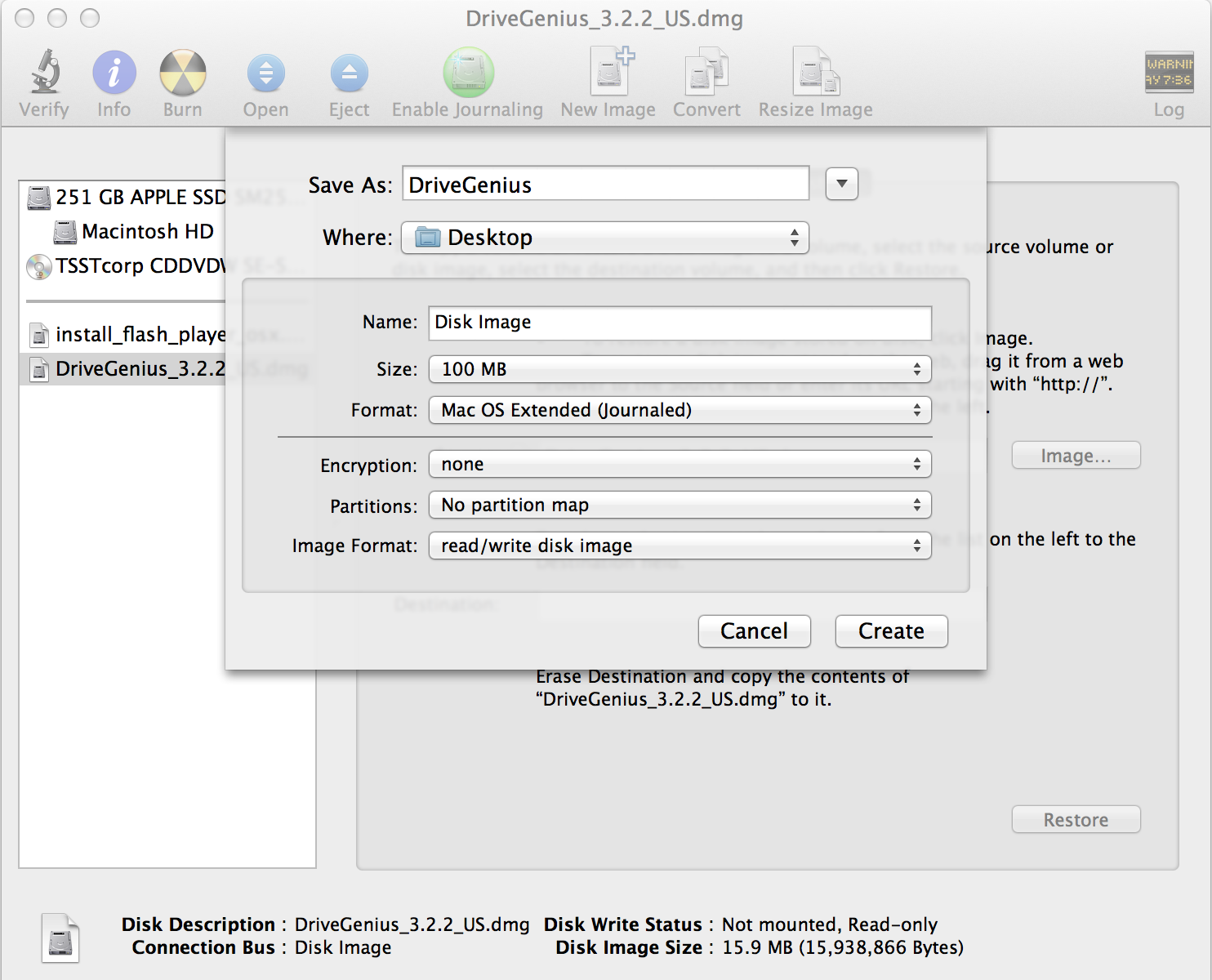Click the Desktop folder icon in Where
Screen dimensions: 1212x980
point(428,238)
